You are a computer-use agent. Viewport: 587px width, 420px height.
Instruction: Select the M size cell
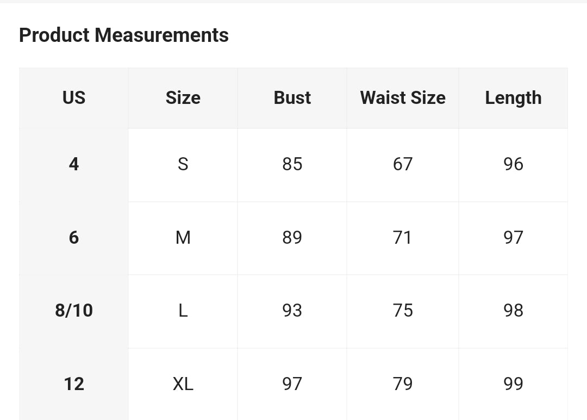pos(183,238)
